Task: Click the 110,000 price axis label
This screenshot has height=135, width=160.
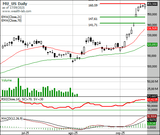Action: (152, 56)
